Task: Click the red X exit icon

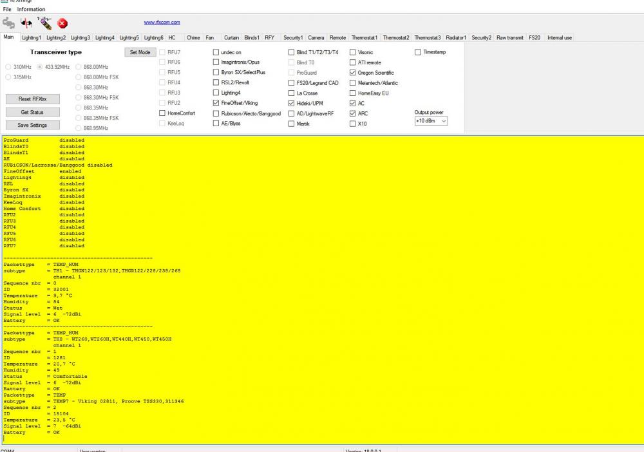Action: [x=63, y=24]
